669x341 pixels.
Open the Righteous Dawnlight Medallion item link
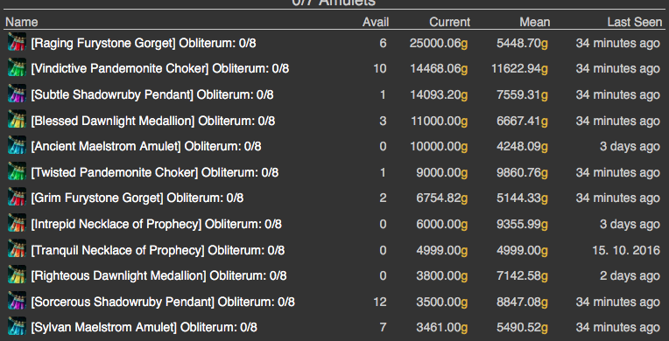pos(118,275)
